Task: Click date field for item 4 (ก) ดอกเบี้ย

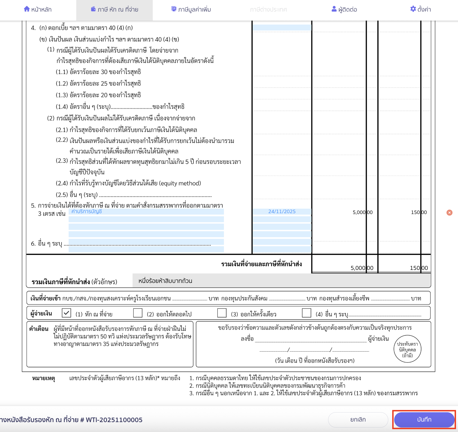Action: pyautogui.click(x=282, y=28)
